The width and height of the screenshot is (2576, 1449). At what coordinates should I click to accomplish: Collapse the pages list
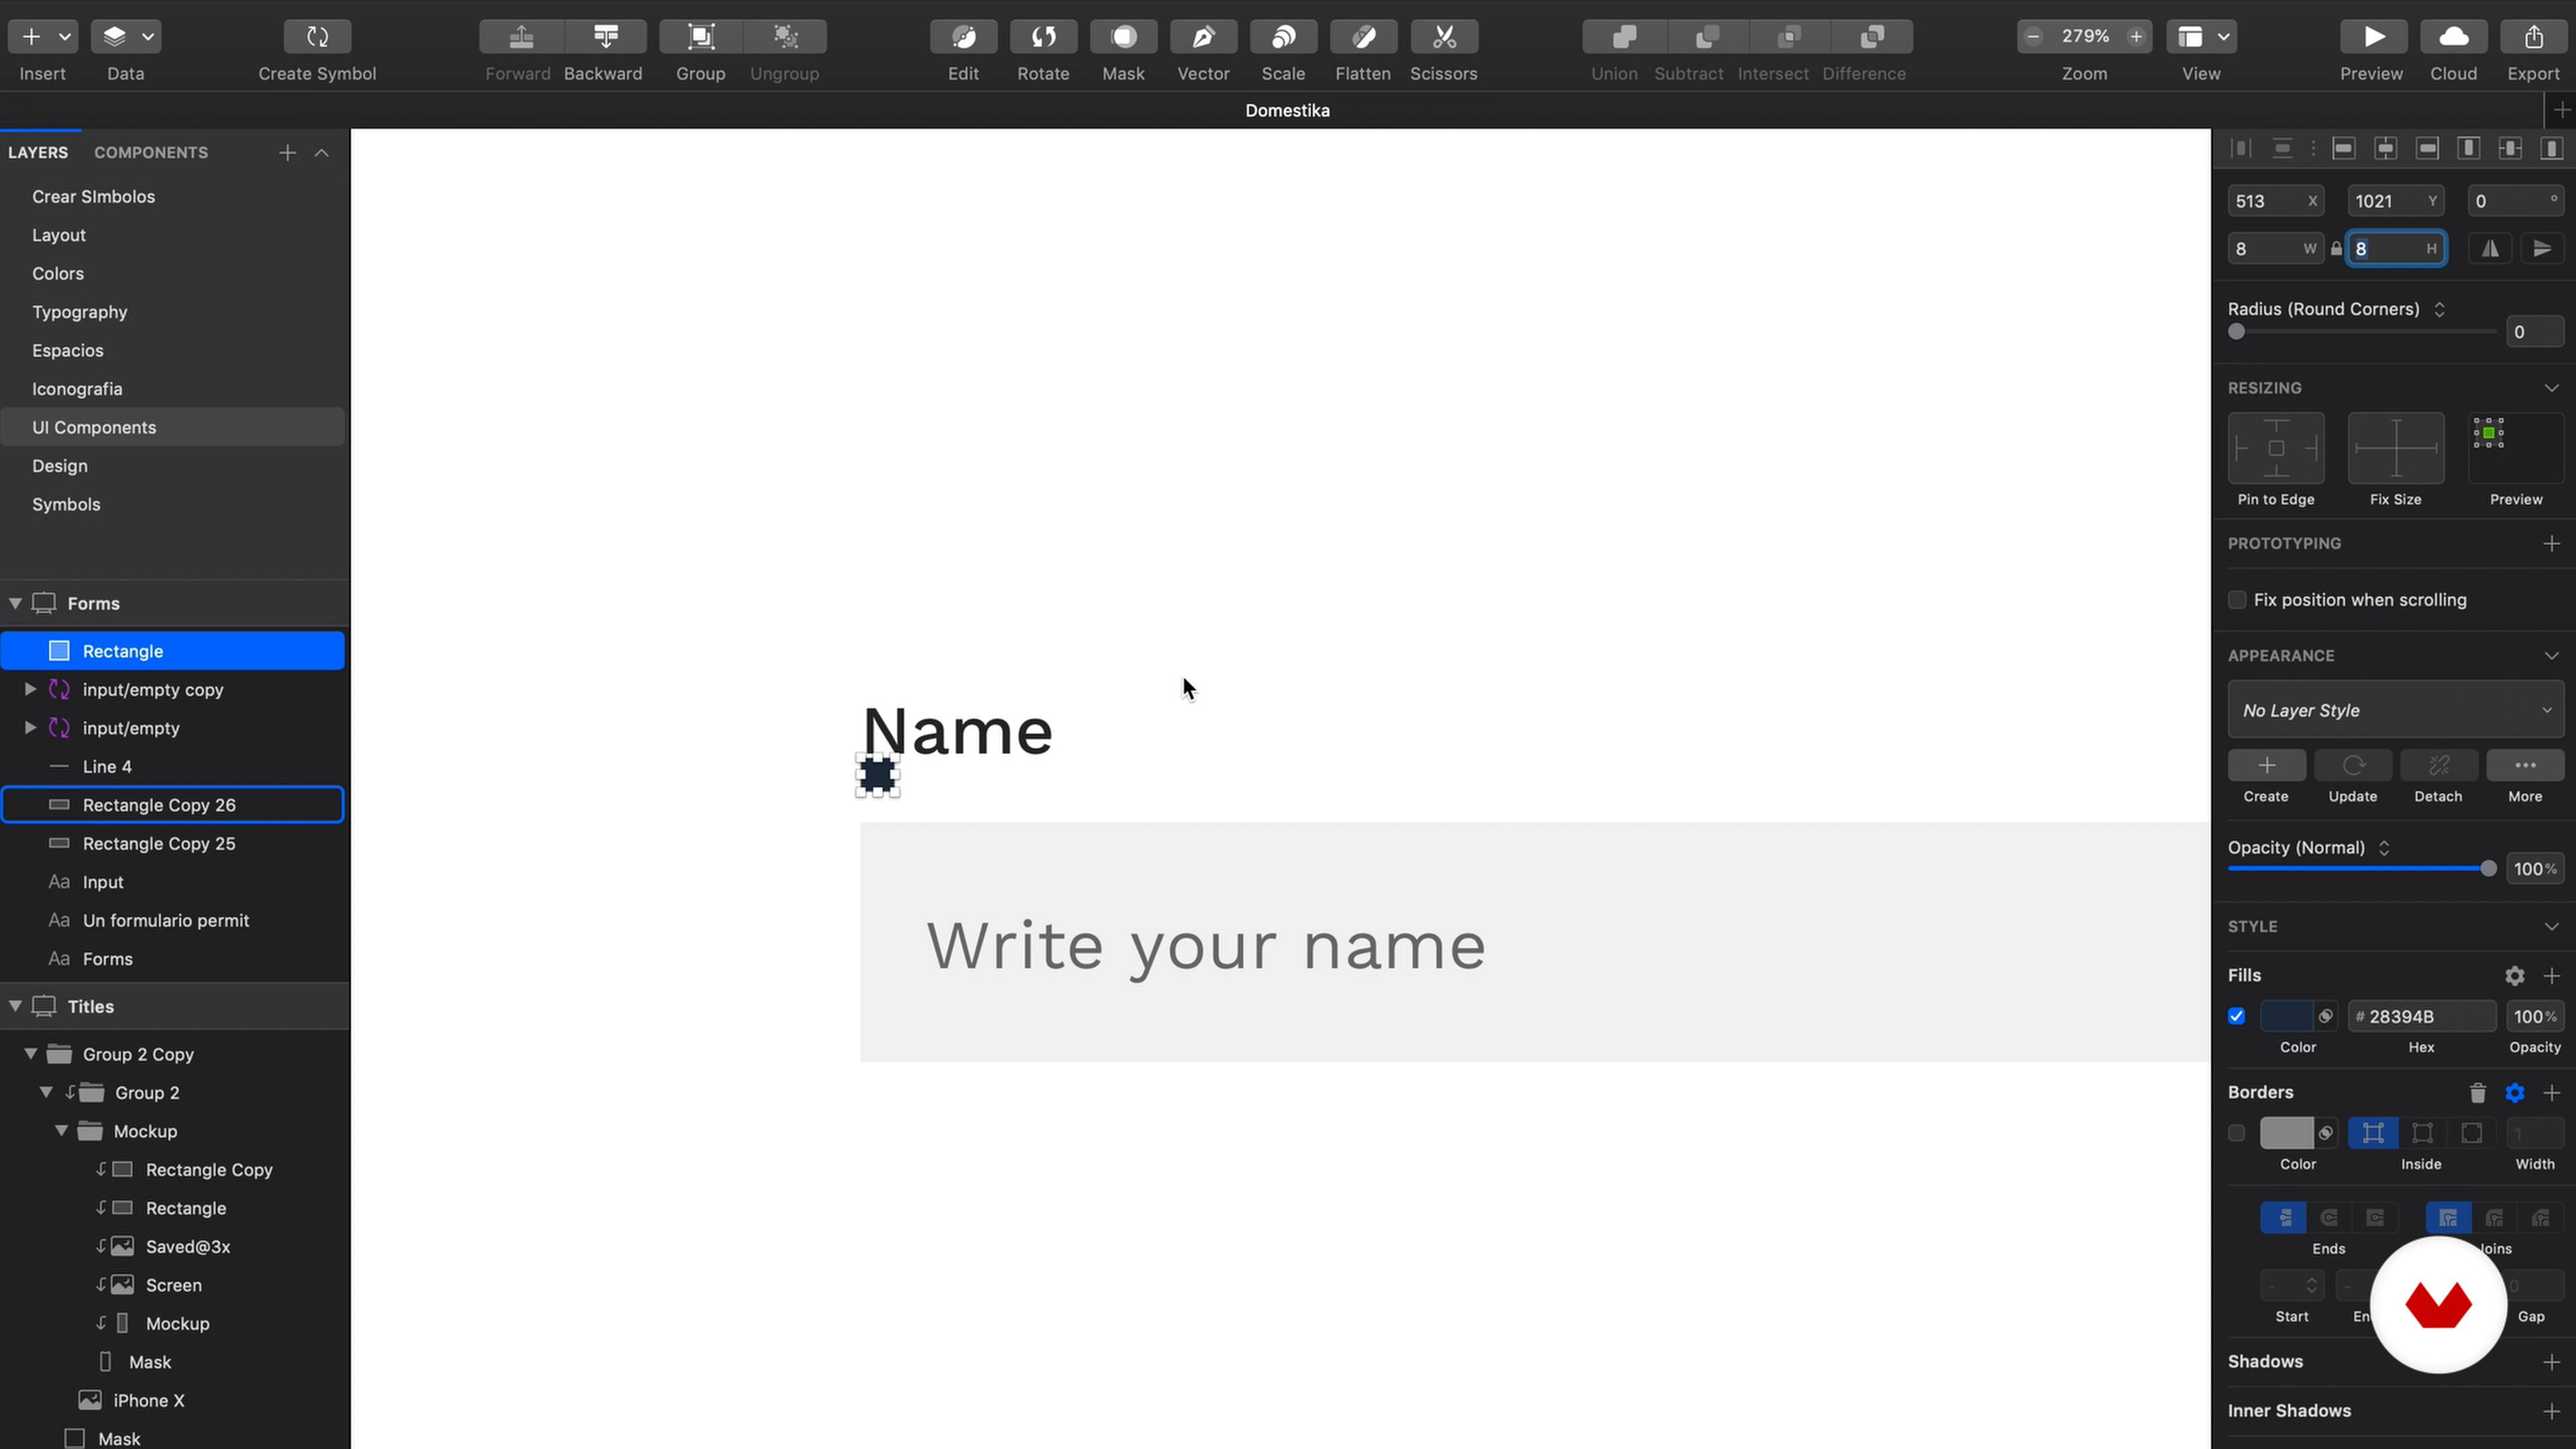(322, 153)
